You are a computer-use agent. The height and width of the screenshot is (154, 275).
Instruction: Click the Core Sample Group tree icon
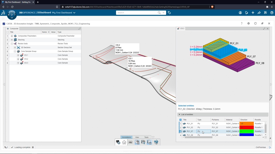click(18, 51)
